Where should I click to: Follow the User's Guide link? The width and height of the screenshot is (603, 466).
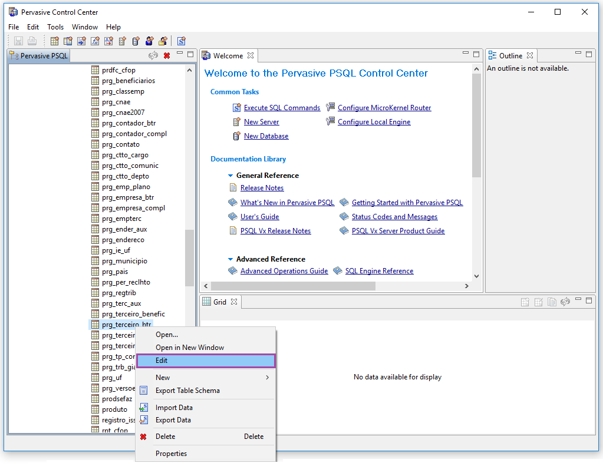pos(259,217)
